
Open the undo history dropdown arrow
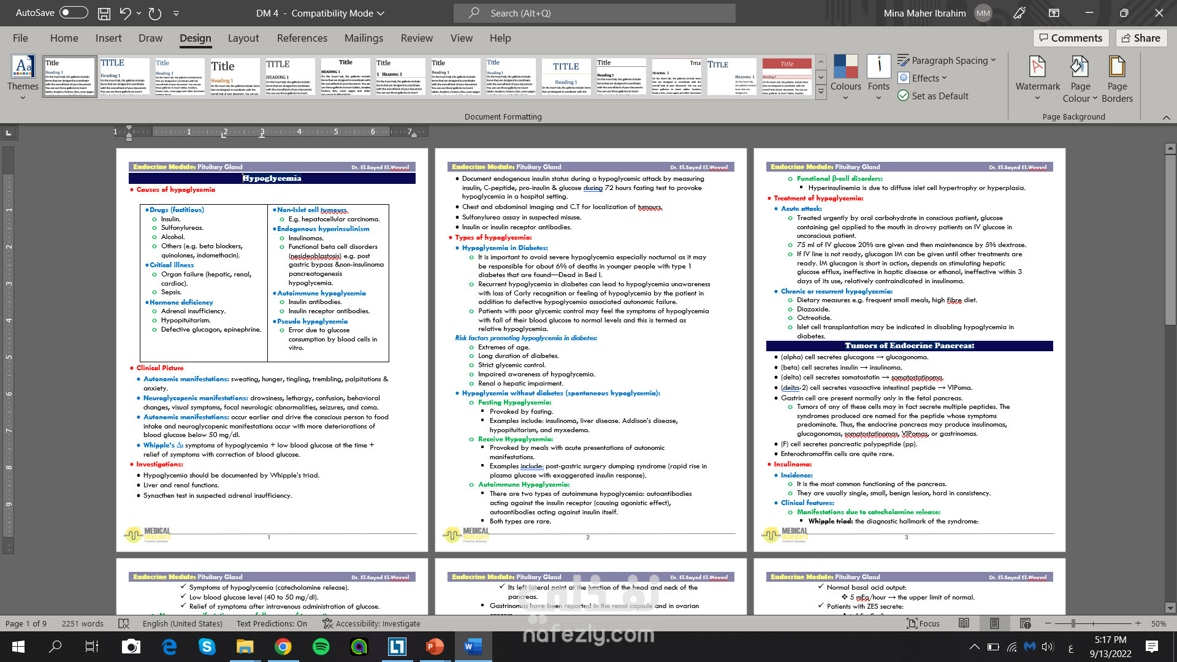coord(139,13)
